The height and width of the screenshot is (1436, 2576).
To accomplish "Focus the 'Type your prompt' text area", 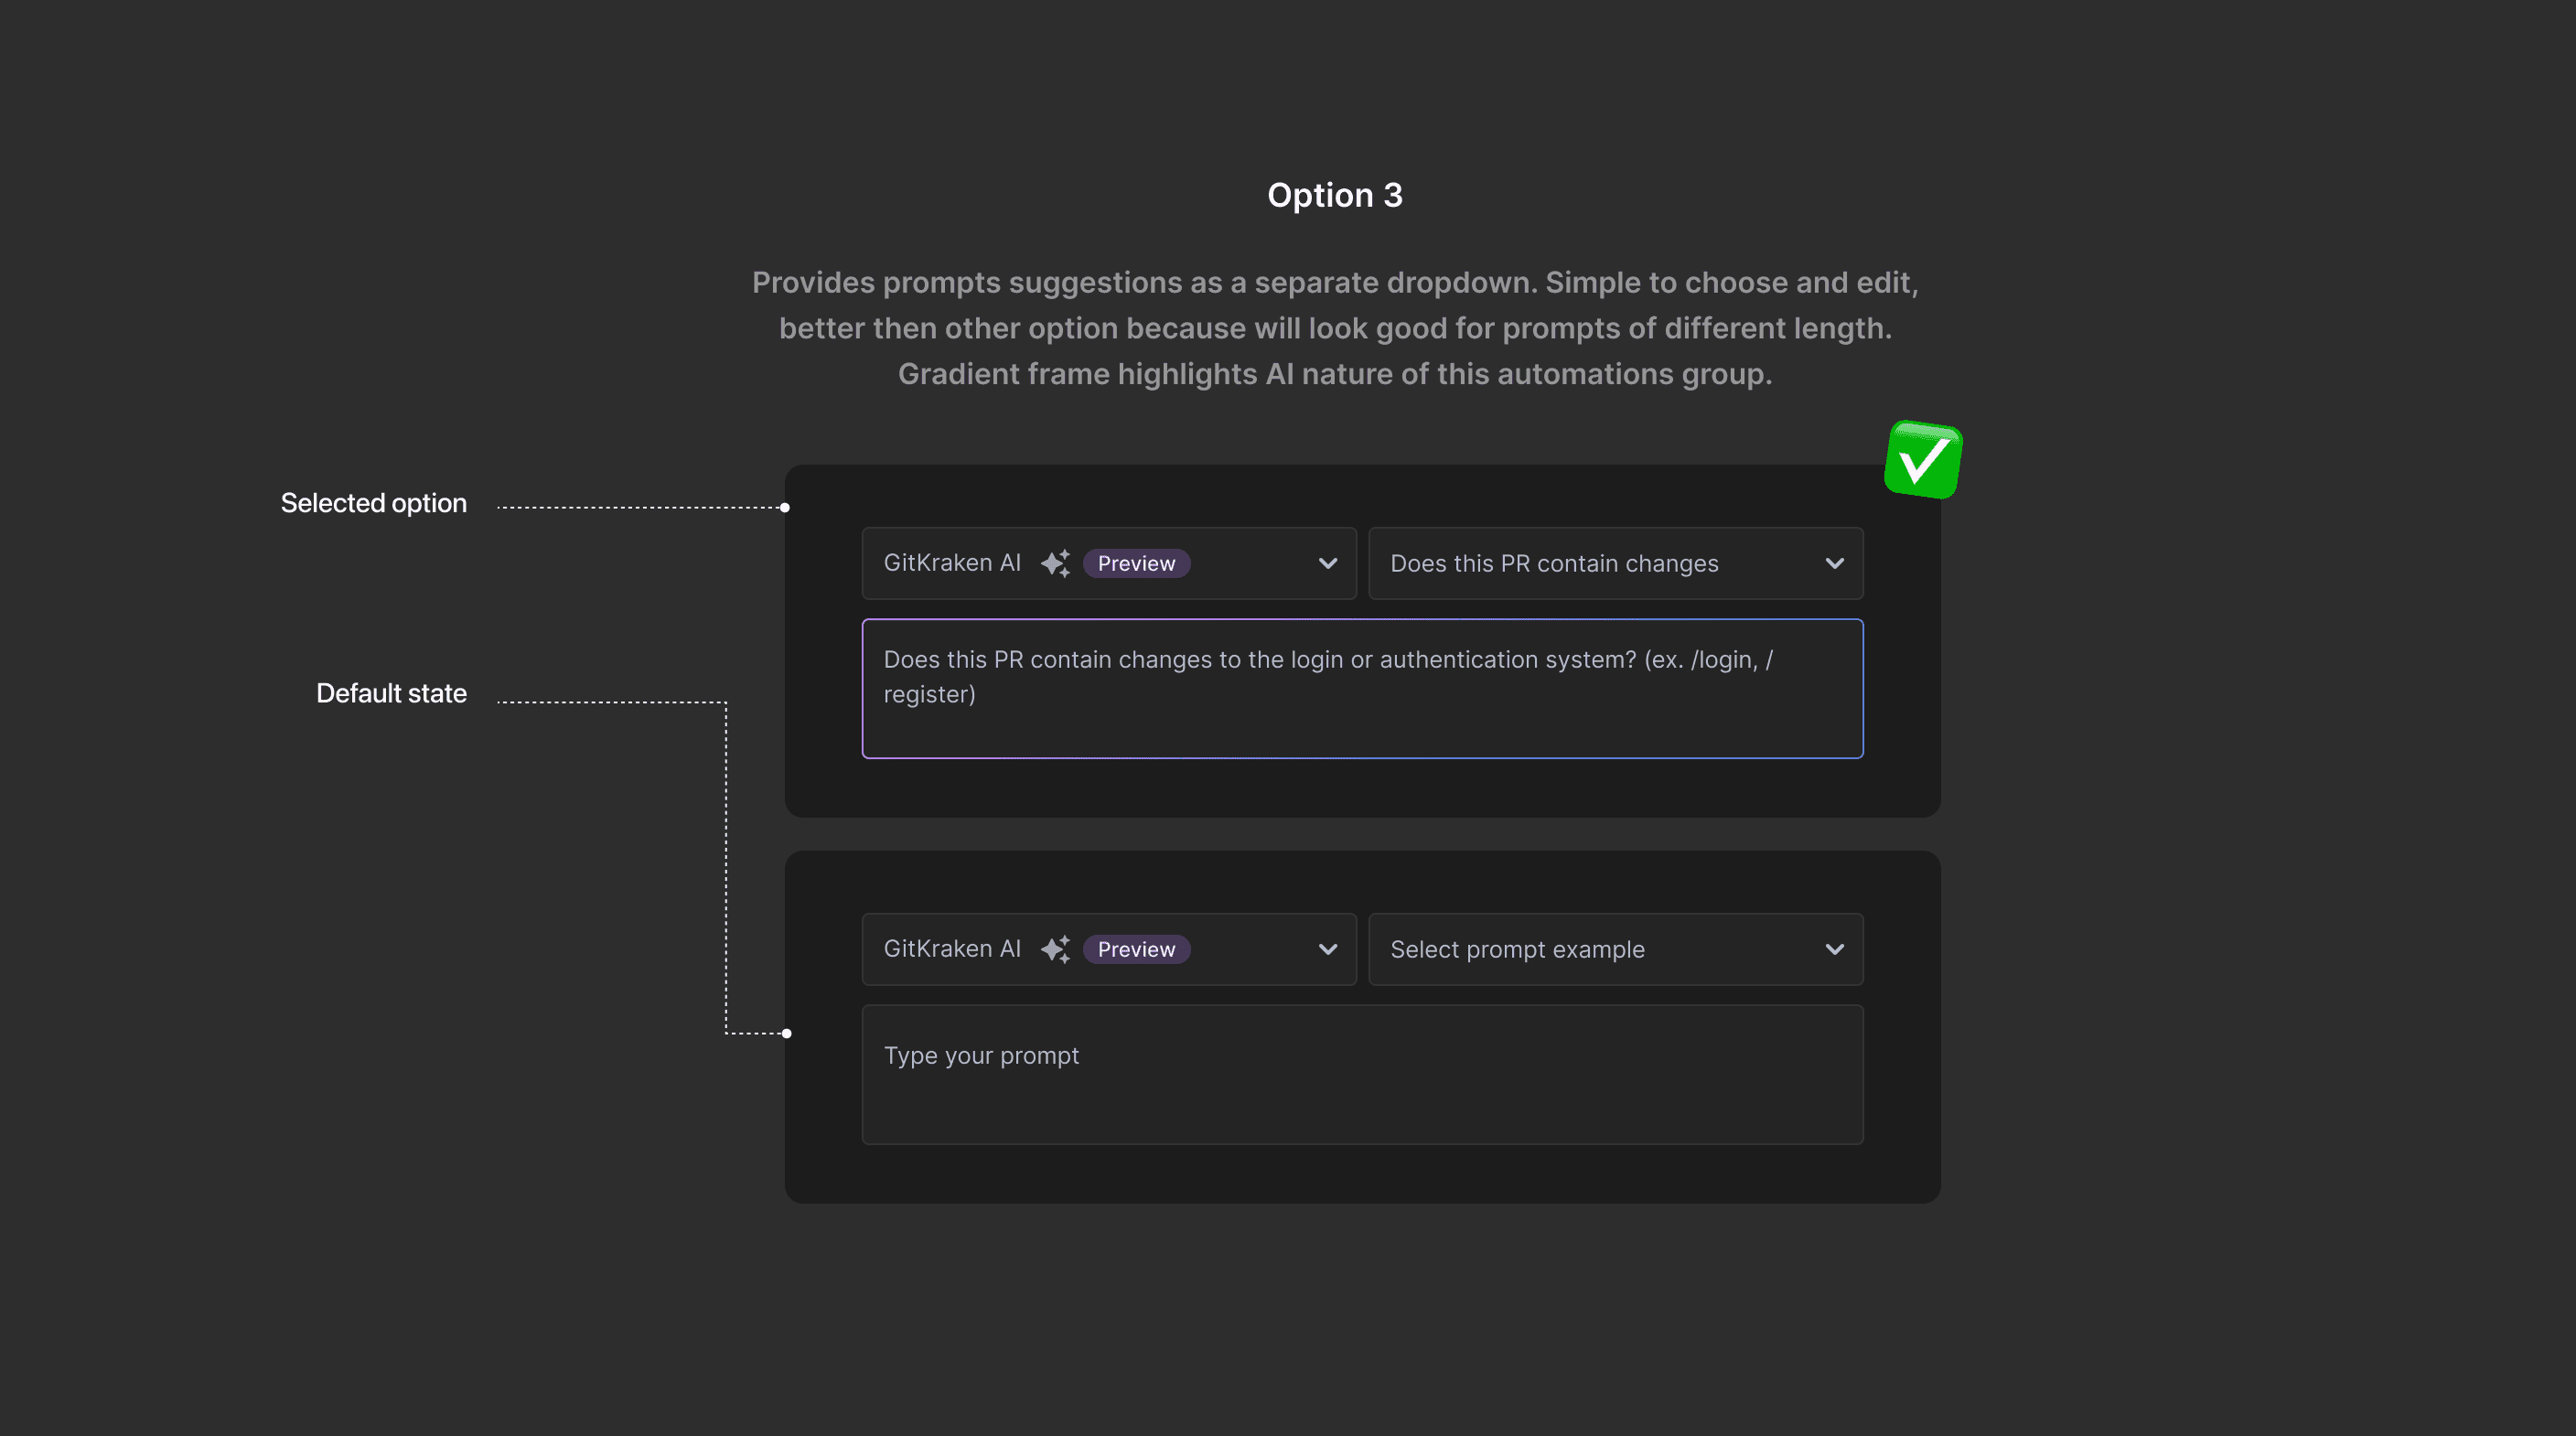I will coord(1362,1075).
